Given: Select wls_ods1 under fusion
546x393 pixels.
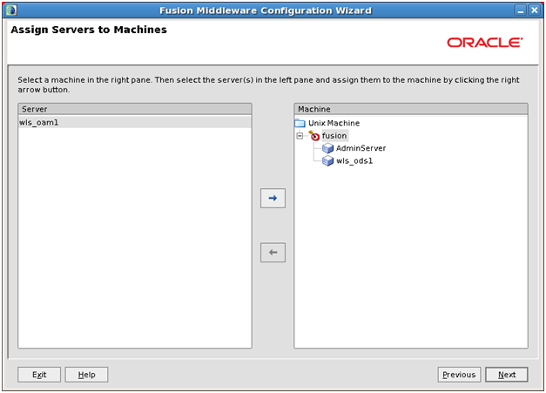Looking at the screenshot, I should coord(354,160).
